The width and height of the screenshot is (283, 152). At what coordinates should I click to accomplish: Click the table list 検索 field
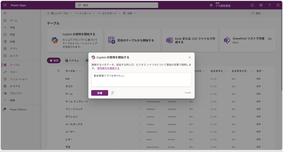click(265, 13)
